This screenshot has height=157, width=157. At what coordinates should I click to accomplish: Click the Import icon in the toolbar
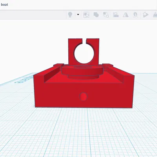pyautogui.click(x=155, y=15)
